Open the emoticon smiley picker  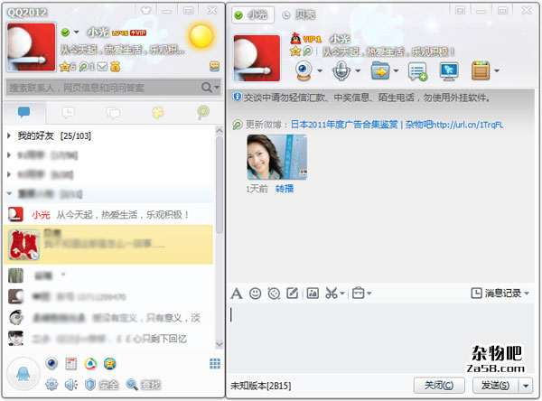(255, 294)
